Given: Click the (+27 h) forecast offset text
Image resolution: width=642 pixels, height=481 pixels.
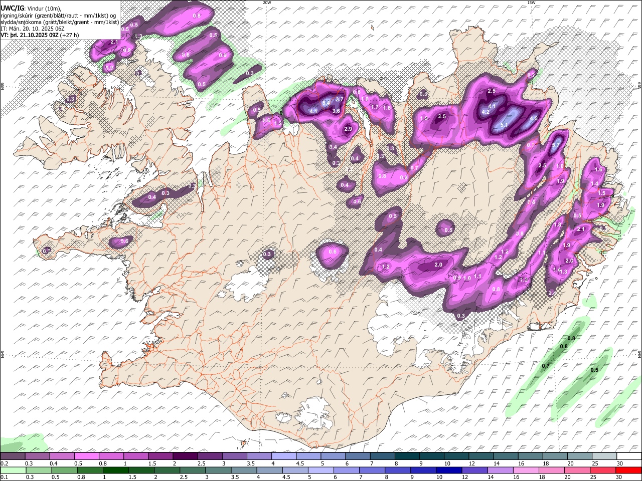Looking at the screenshot, I should click(x=70, y=35).
